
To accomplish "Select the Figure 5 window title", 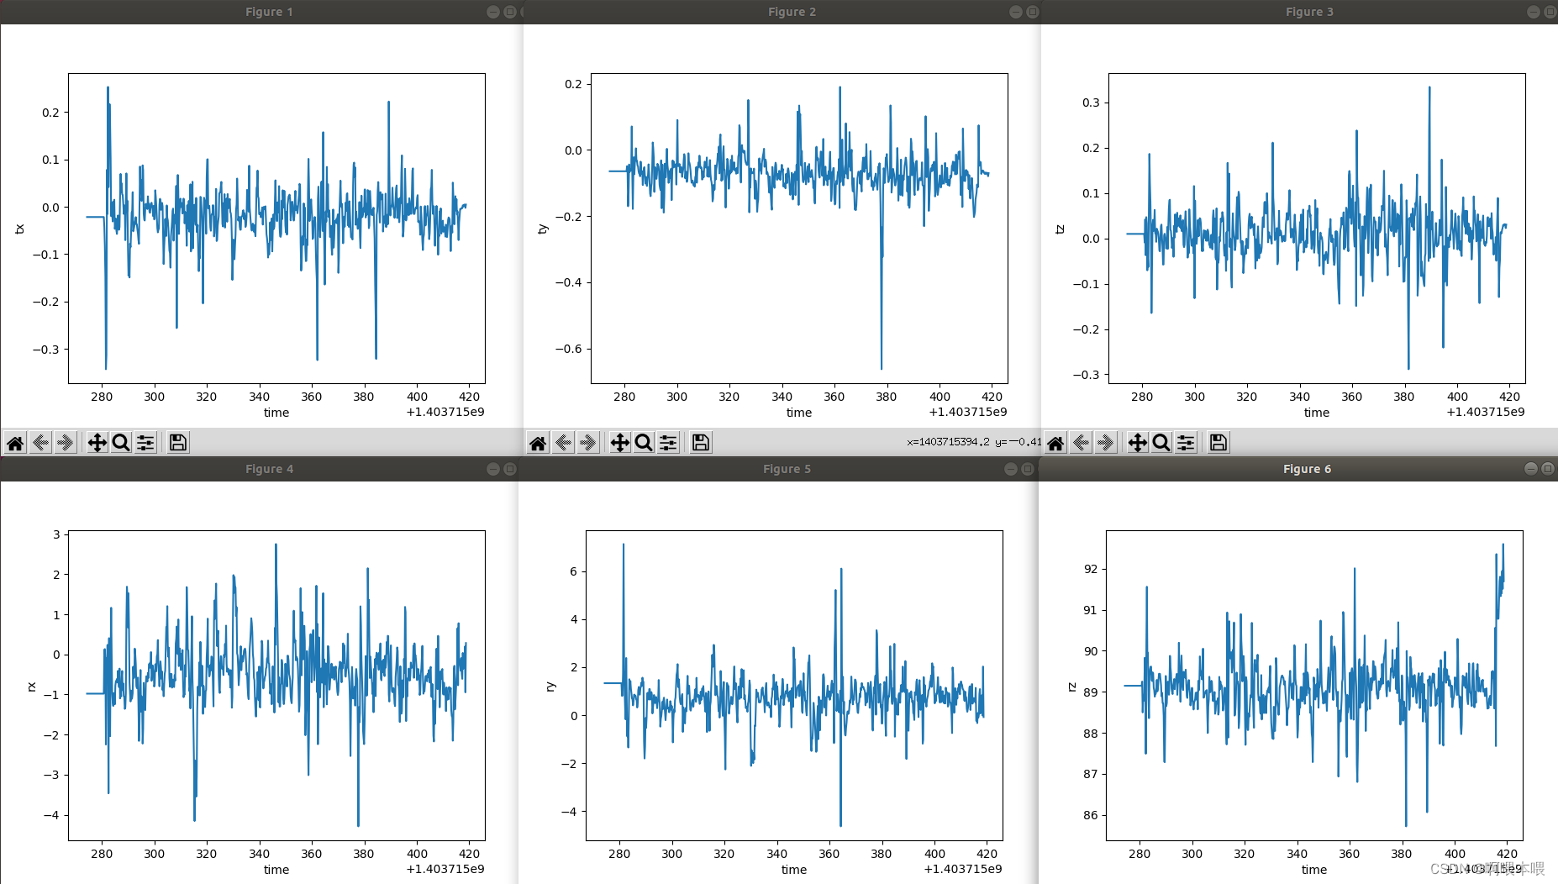I will (787, 469).
